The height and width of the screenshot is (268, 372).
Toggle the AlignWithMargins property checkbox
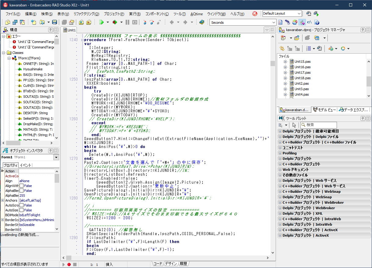pyautogui.click(x=21, y=186)
